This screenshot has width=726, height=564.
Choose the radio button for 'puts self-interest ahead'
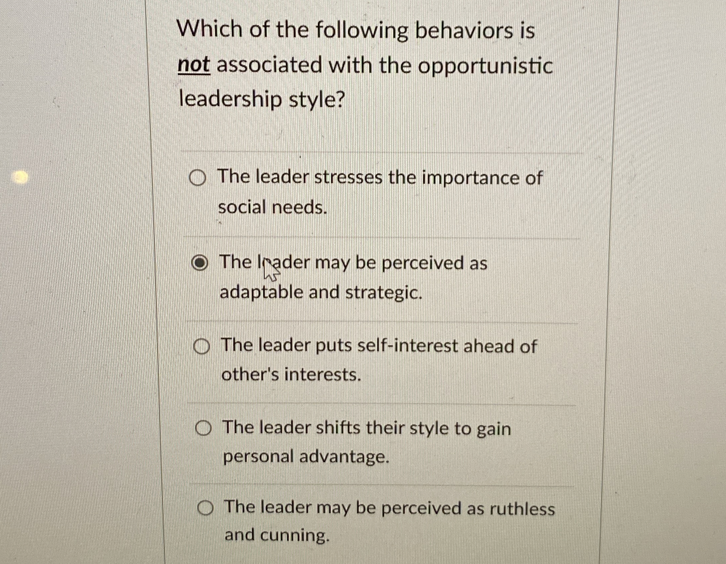point(202,347)
